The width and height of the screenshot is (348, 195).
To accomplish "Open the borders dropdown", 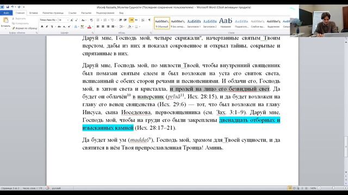I will (140, 27).
